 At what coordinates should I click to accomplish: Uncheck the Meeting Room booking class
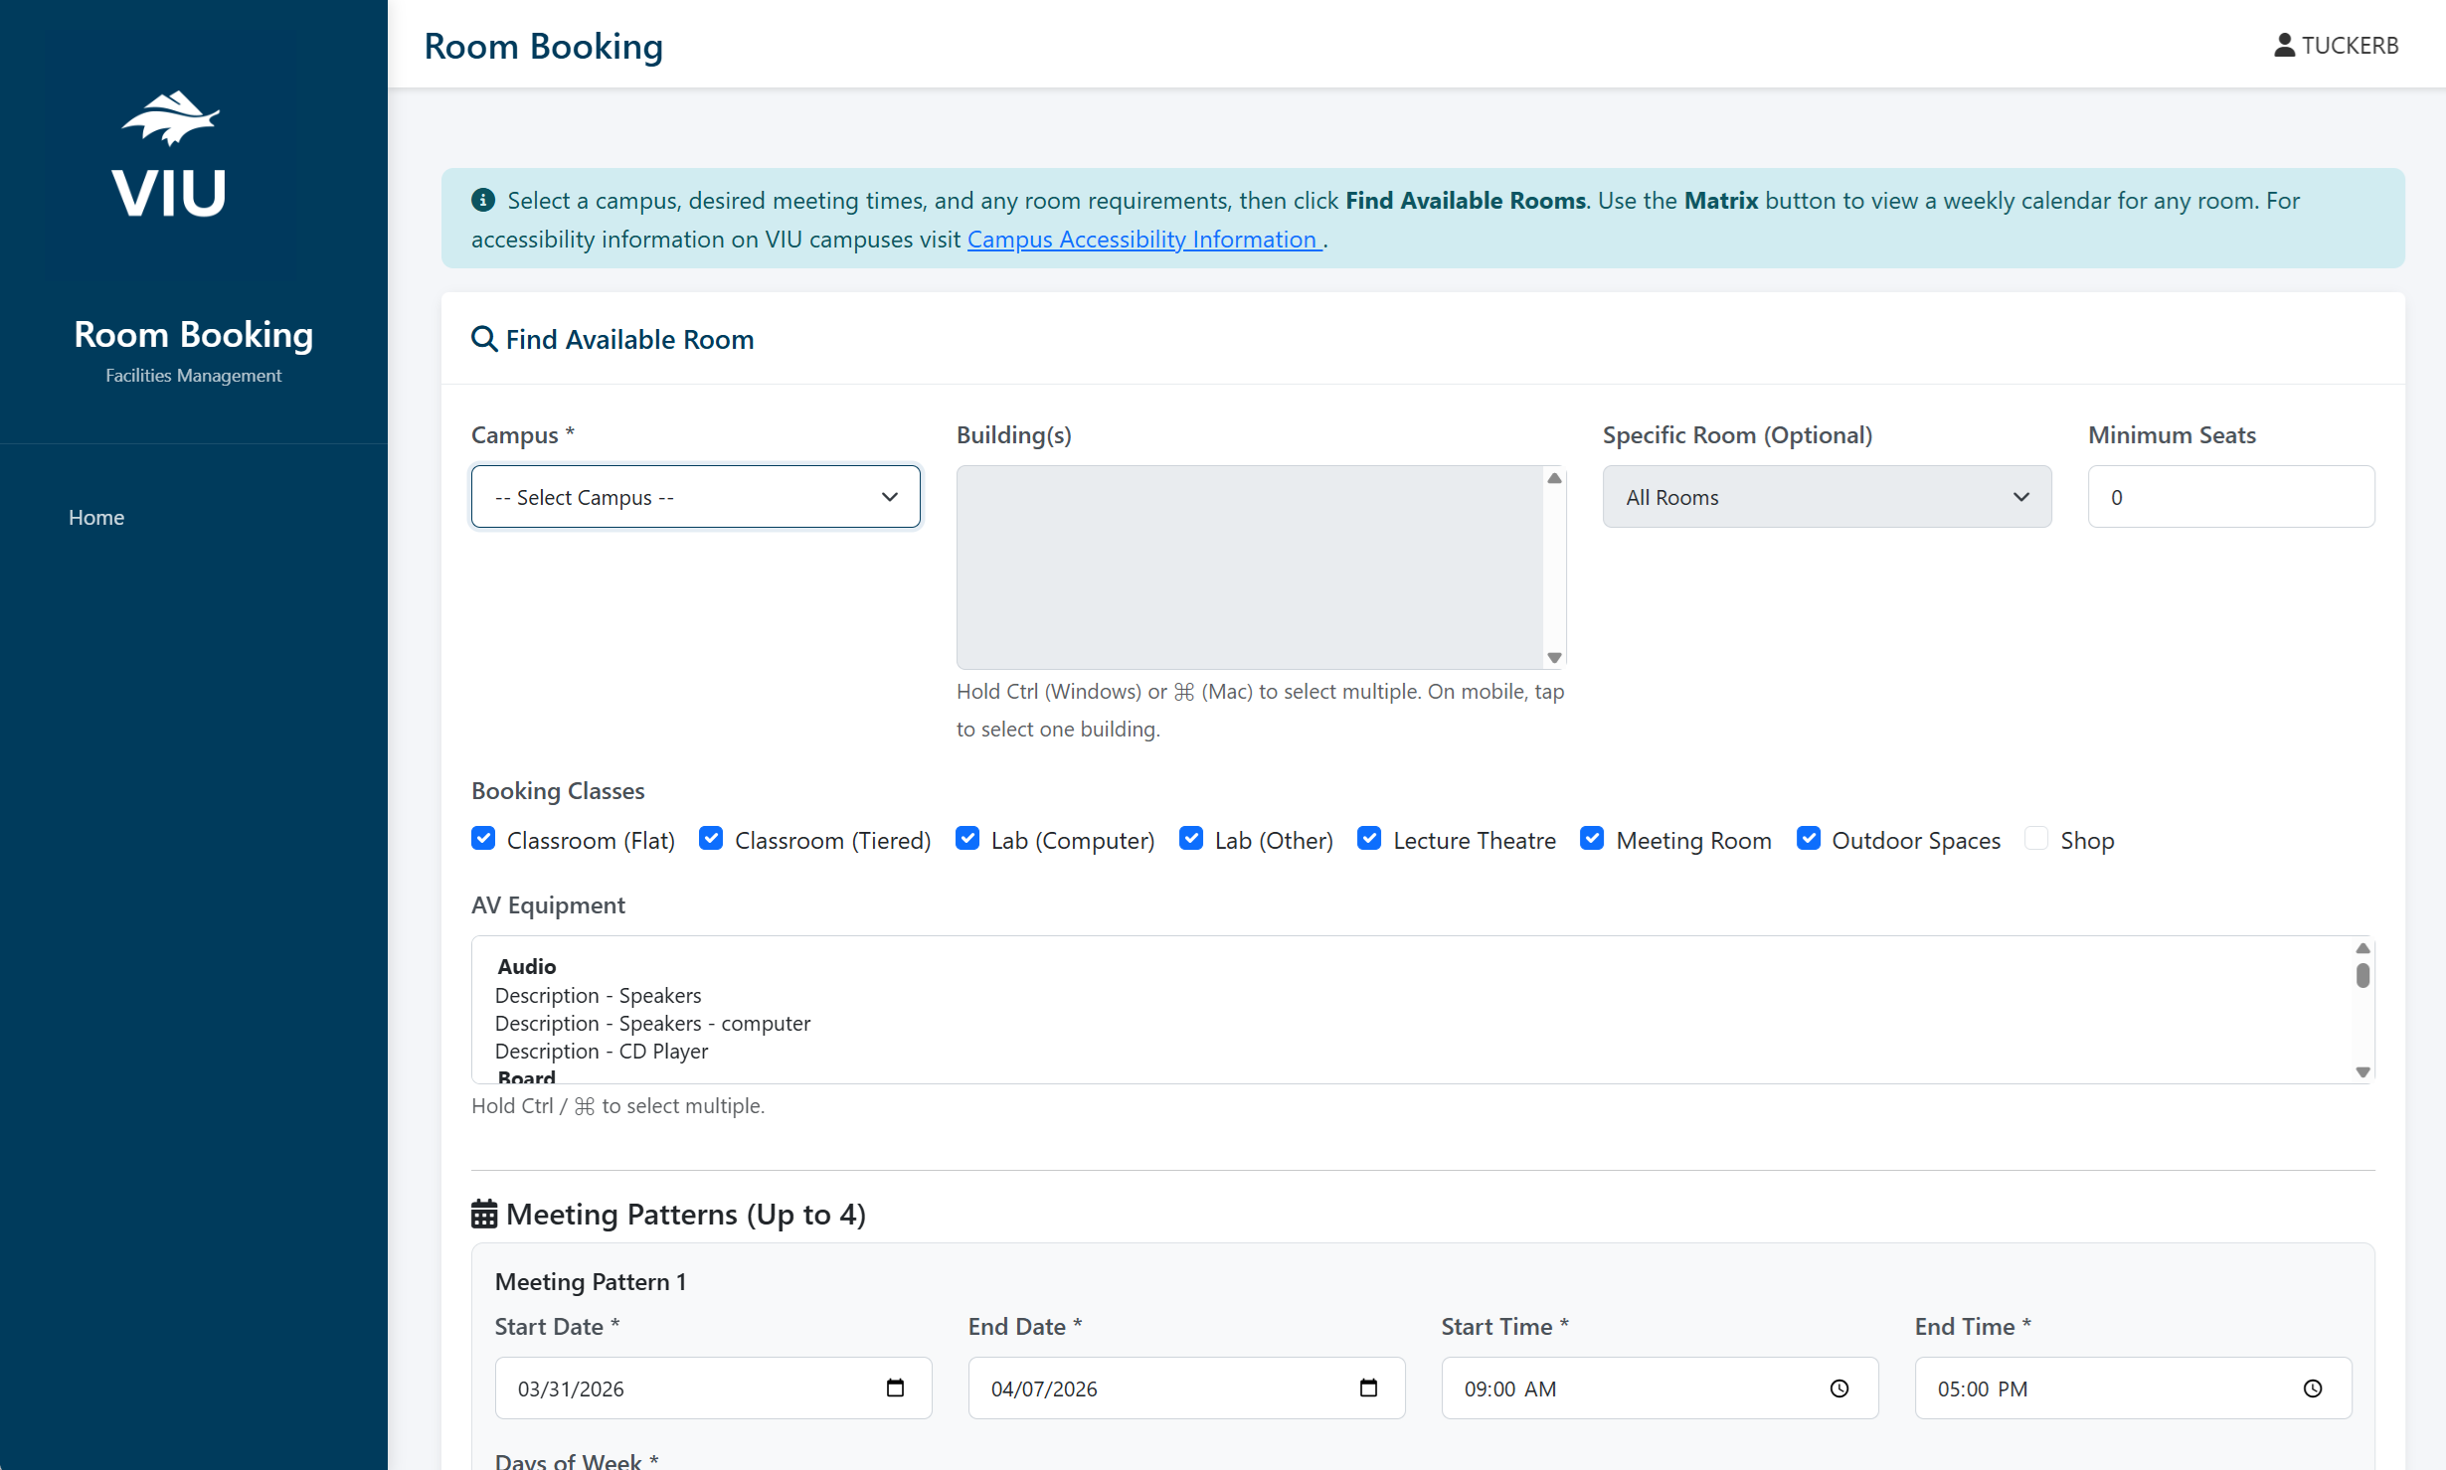coord(1592,838)
